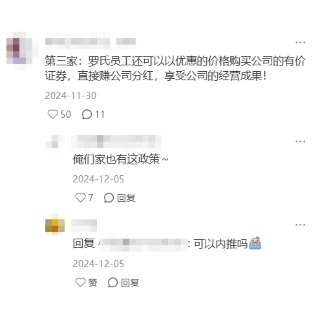Click the speech bubble on 俺们家 reply
This screenshot has width=320, height=320.
pos(109,198)
